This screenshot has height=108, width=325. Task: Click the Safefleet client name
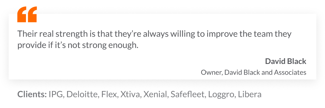coord(188,94)
